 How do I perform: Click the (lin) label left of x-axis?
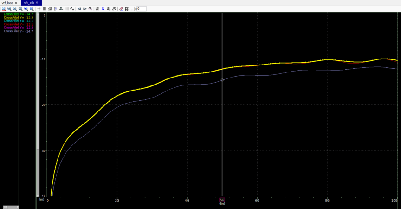coord(41,199)
